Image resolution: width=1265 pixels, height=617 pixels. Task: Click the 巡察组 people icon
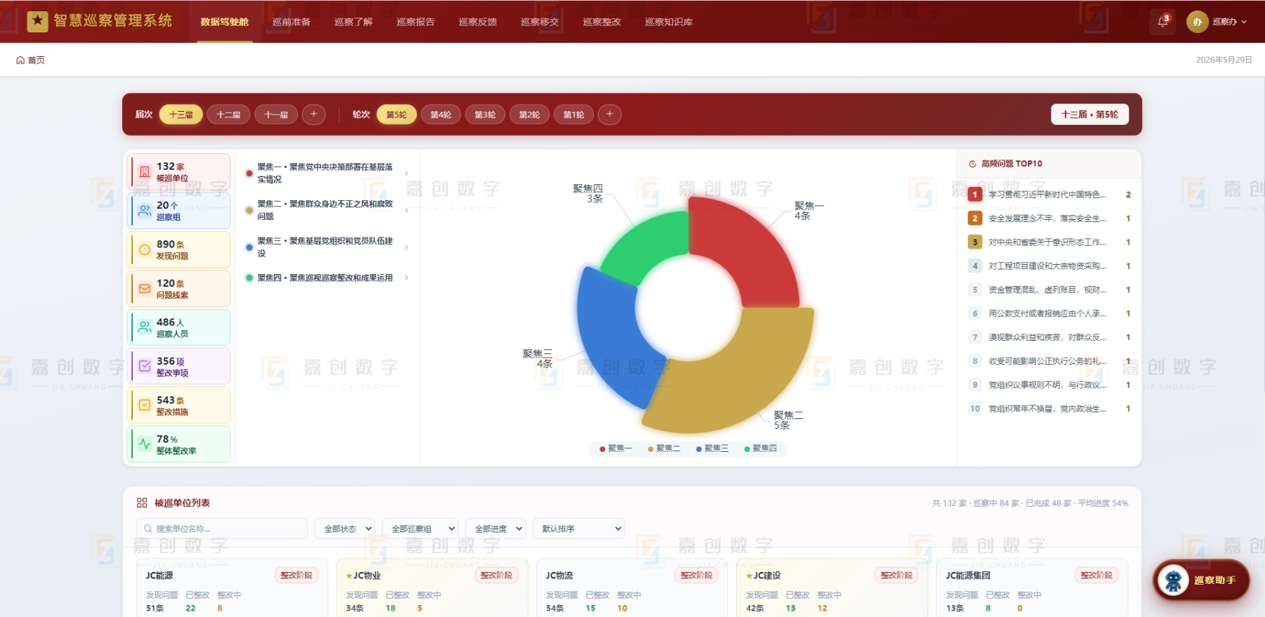coord(145,211)
